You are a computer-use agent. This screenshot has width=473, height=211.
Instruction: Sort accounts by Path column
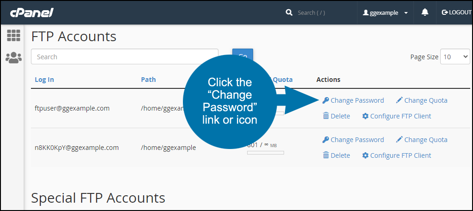click(x=148, y=80)
